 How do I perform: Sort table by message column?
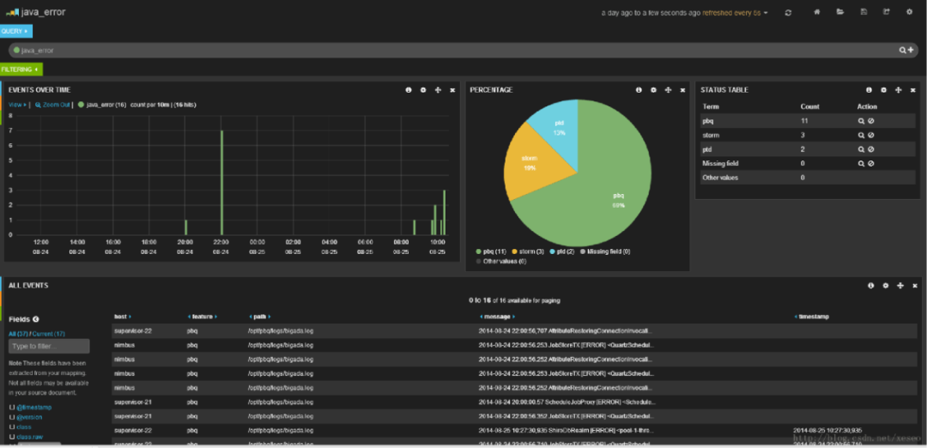(497, 317)
